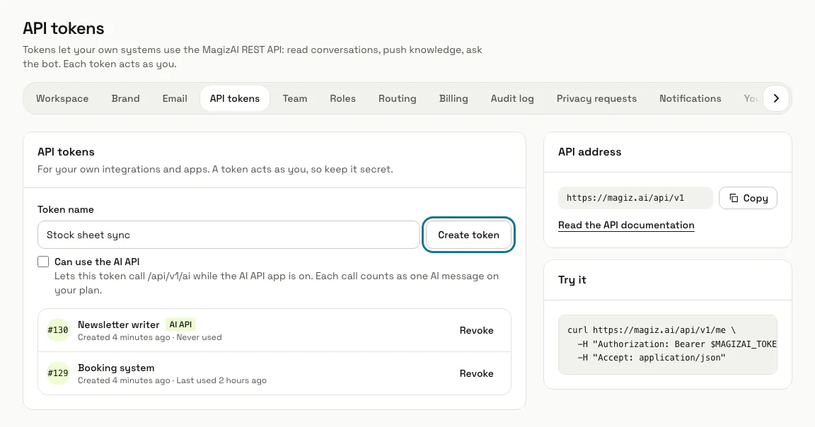This screenshot has width=815, height=427.
Task: Select the API tokens tab
Action: click(x=235, y=99)
